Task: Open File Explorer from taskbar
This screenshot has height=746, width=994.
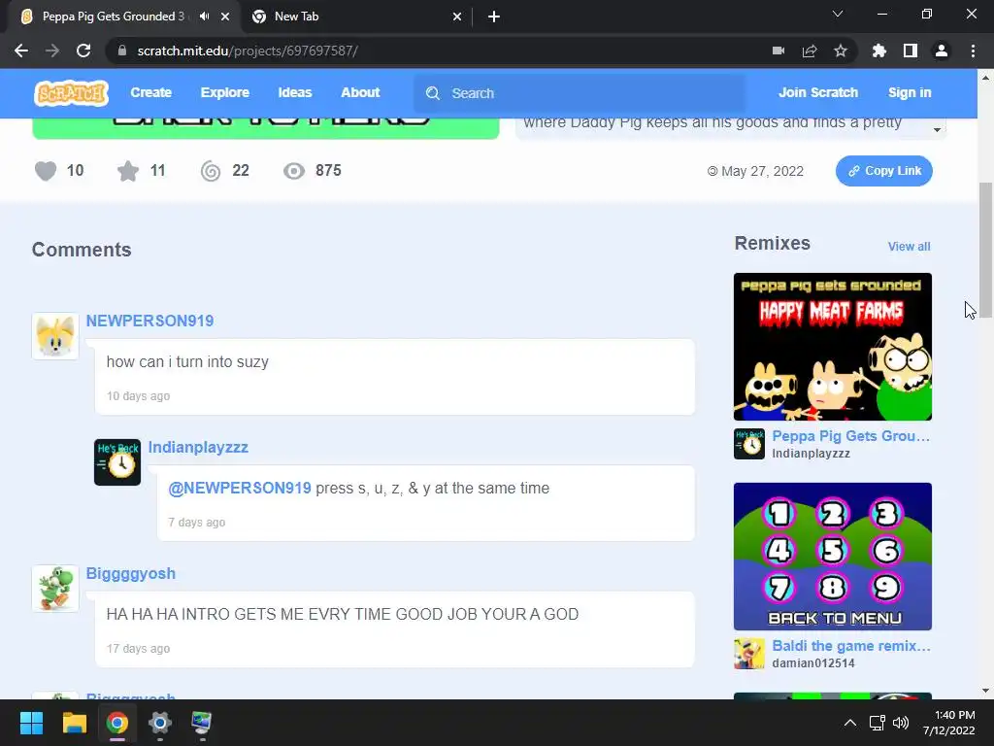Action: pos(74,723)
